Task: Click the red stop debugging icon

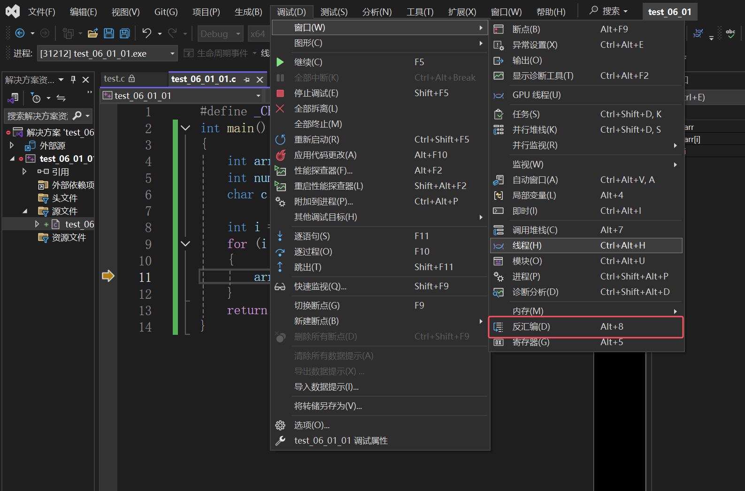Action: 280,93
